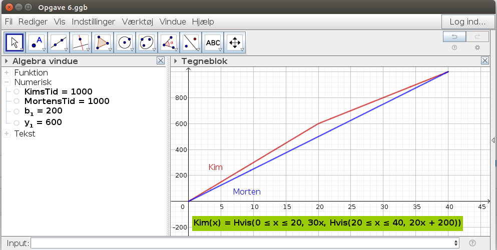Click the Redo button
Viewport: 497px width, 250px height.
477,36
